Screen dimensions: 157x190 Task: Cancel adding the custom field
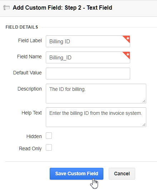(x=122, y=174)
